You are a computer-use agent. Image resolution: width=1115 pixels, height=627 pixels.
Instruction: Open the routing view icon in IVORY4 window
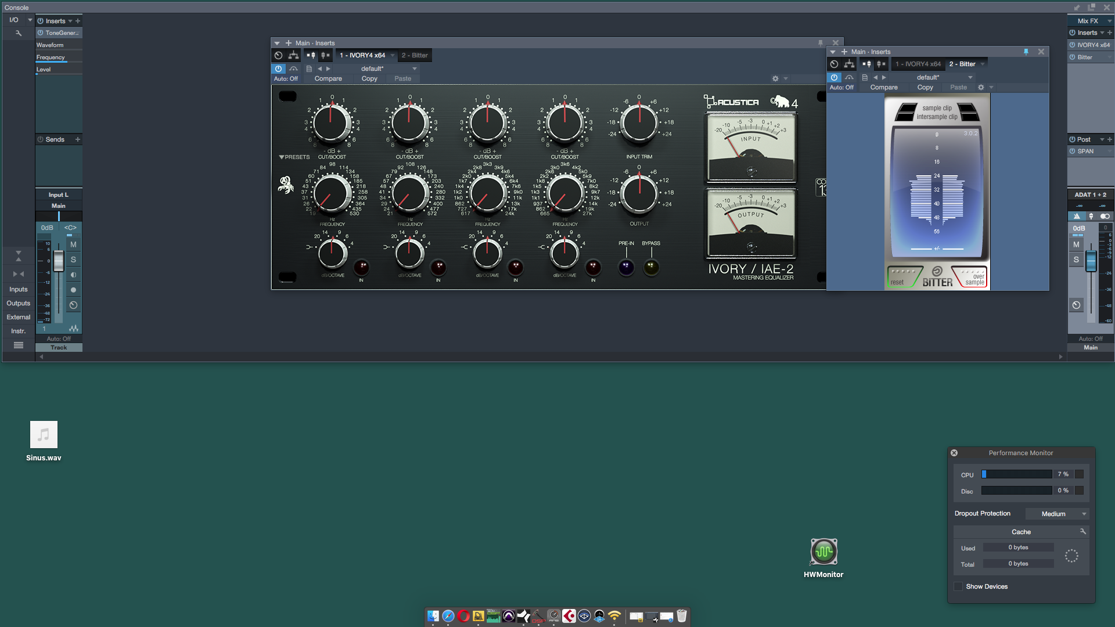(293, 55)
